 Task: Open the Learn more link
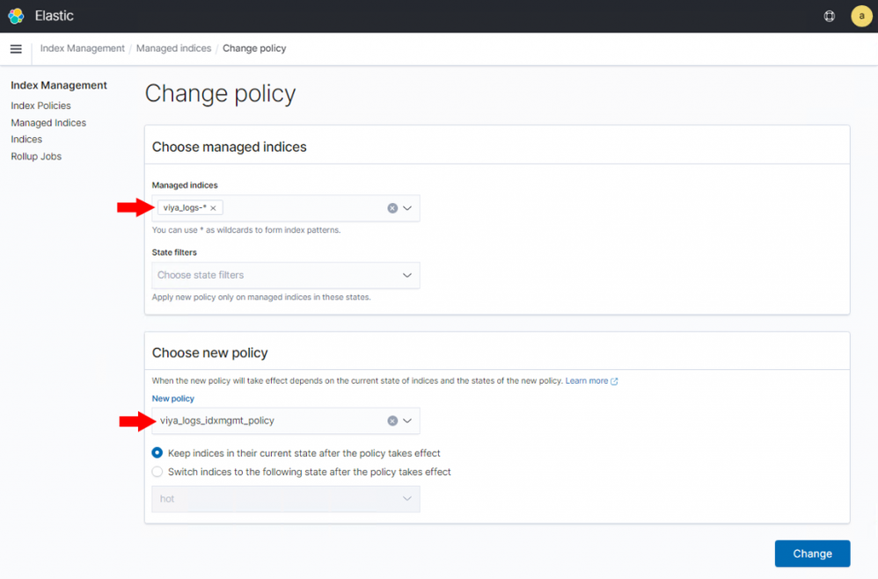(586, 381)
